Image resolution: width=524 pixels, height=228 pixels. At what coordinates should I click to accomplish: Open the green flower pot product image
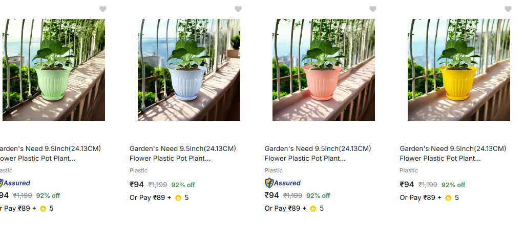(x=54, y=70)
